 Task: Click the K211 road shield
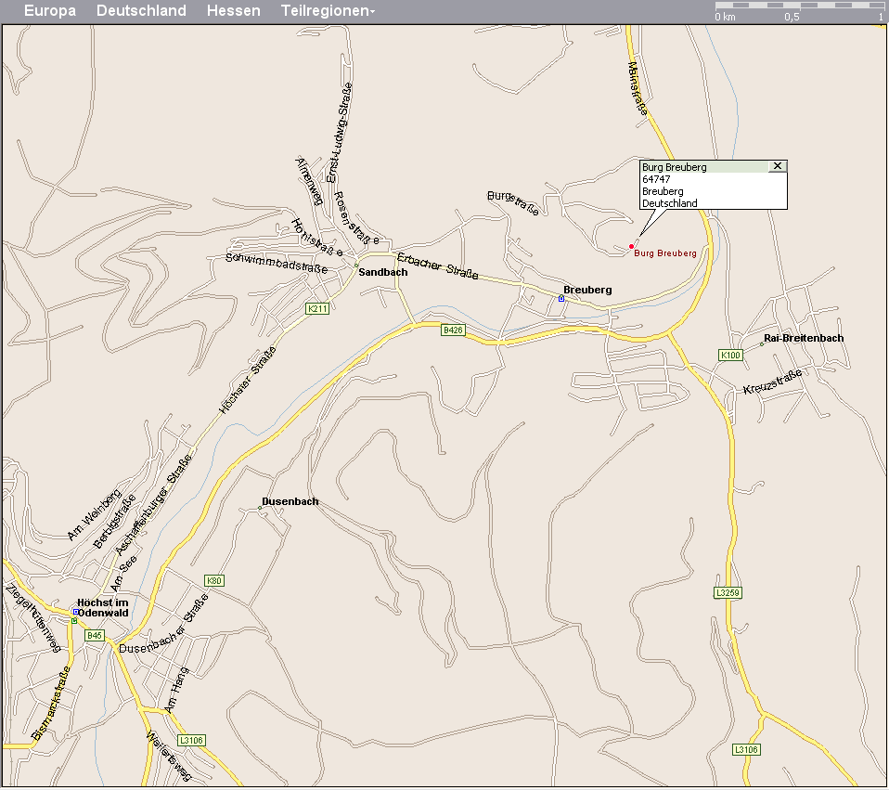pyautogui.click(x=317, y=308)
